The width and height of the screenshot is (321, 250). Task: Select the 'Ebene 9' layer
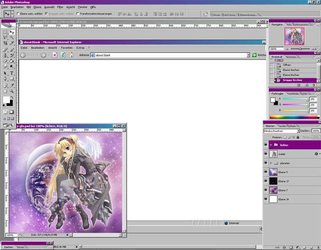[295, 172]
